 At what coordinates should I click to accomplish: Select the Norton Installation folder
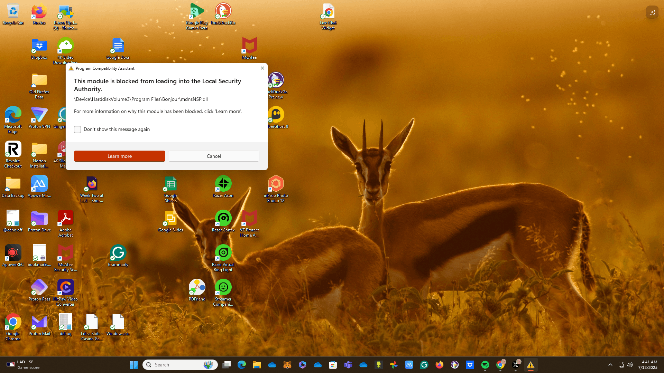[x=39, y=154]
